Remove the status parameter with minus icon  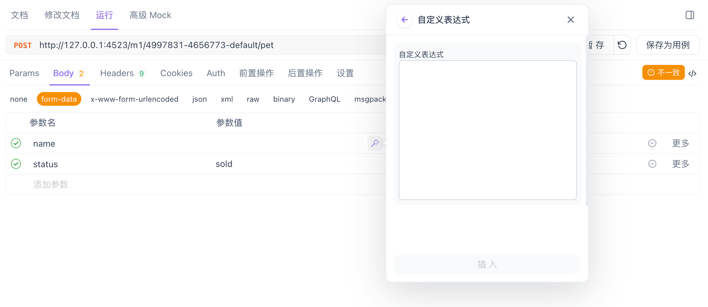[652, 164]
